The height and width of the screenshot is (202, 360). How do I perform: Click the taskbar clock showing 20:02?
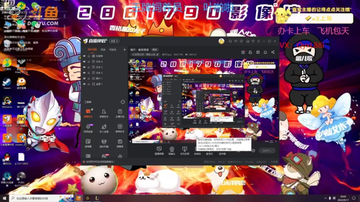pyautogui.click(x=343, y=198)
